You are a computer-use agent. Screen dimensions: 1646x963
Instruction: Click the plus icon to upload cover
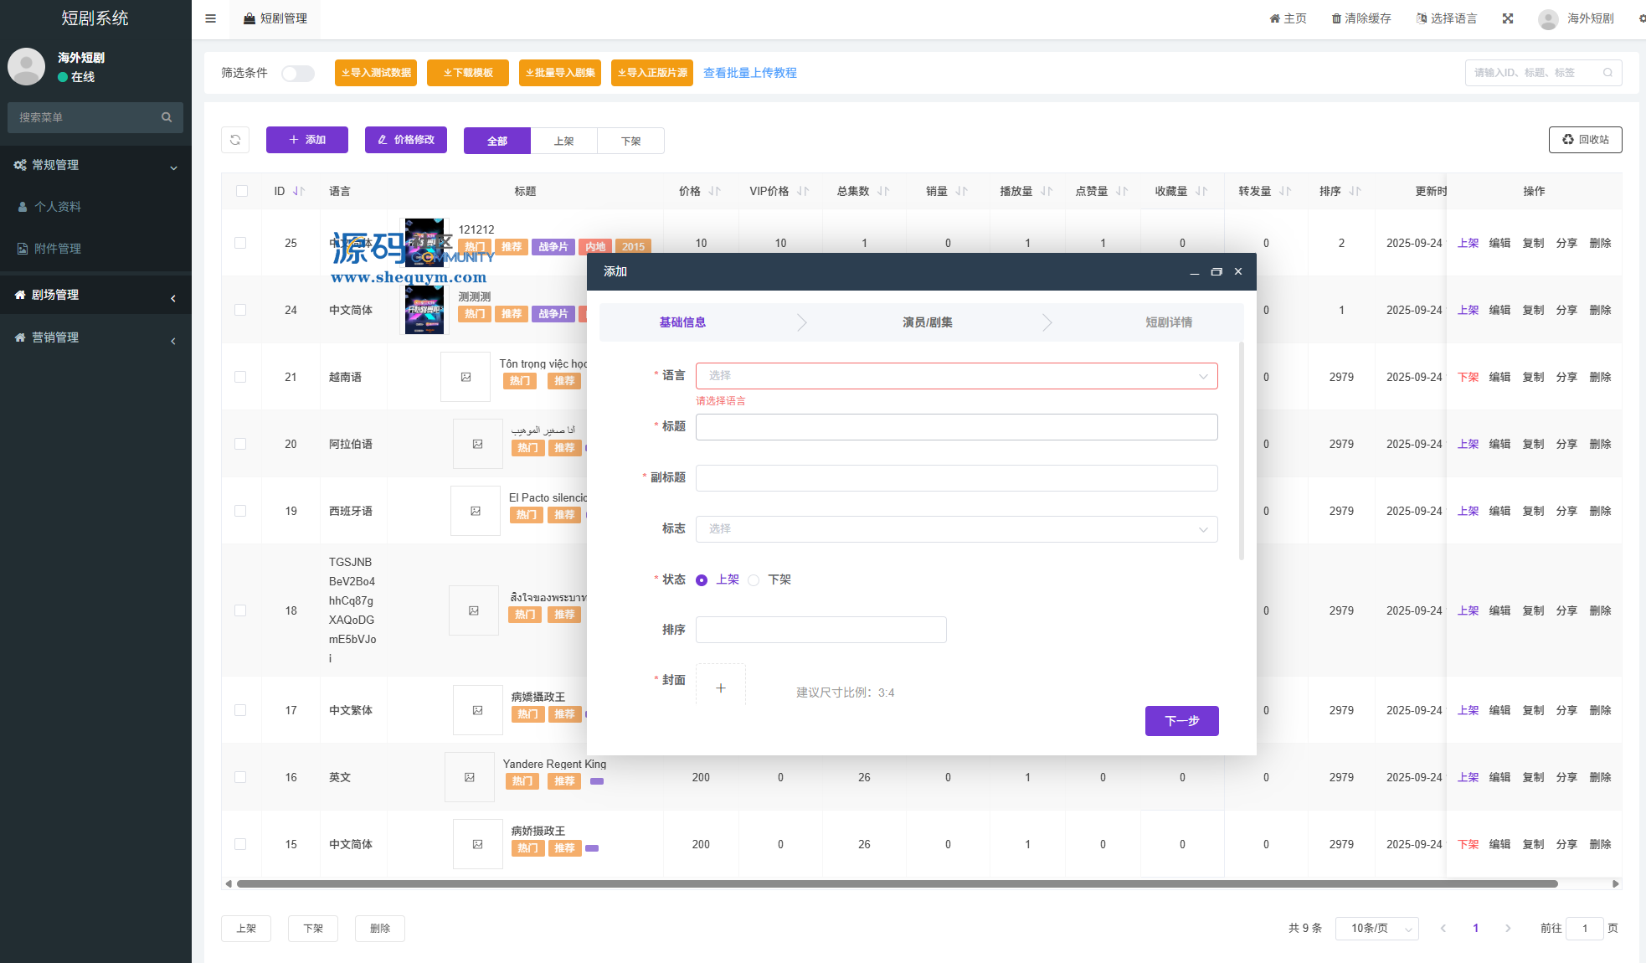click(x=720, y=687)
